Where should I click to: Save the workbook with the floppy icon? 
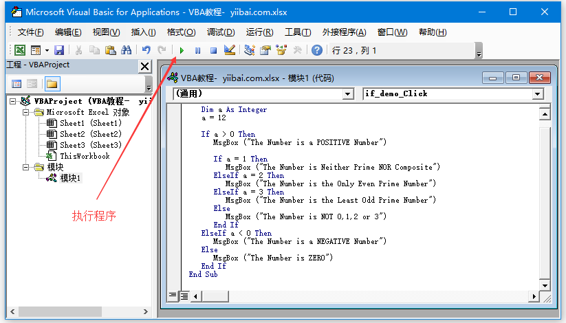[59, 50]
